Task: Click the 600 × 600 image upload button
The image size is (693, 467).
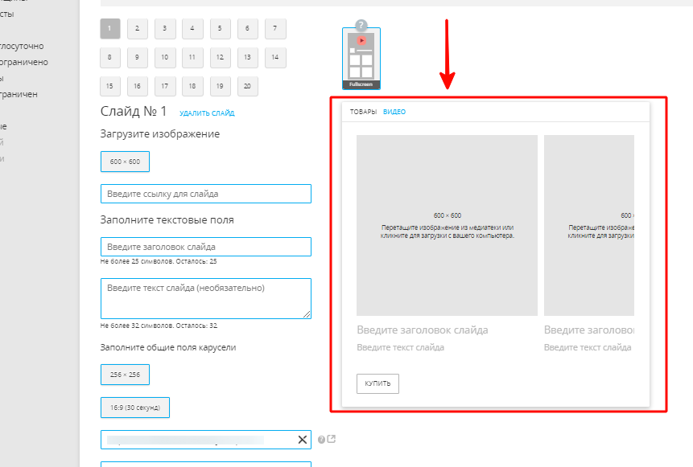Action: tap(125, 162)
